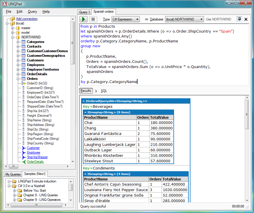Viewport: 254px width, 213px height.
Task: Click the Categories table icon
Action: 23,42
